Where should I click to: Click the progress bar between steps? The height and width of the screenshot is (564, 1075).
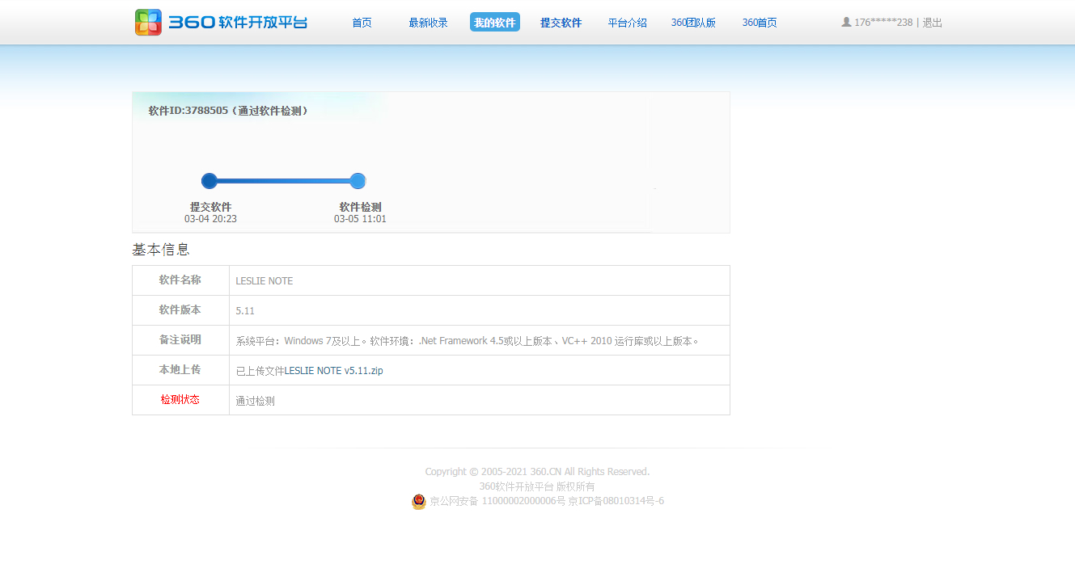[x=283, y=181]
